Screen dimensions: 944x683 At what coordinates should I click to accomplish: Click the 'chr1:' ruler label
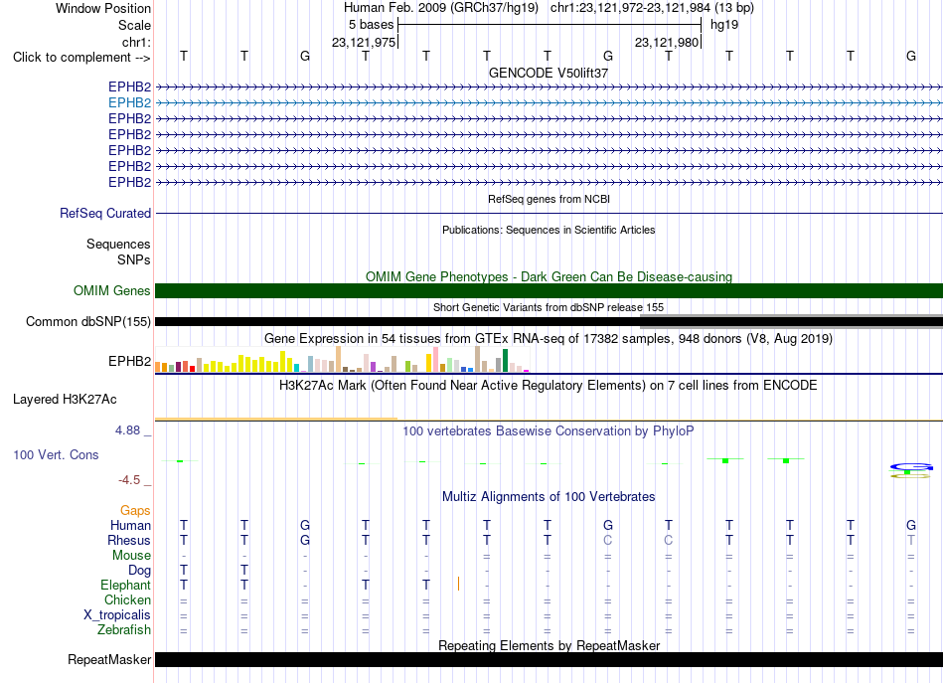136,42
